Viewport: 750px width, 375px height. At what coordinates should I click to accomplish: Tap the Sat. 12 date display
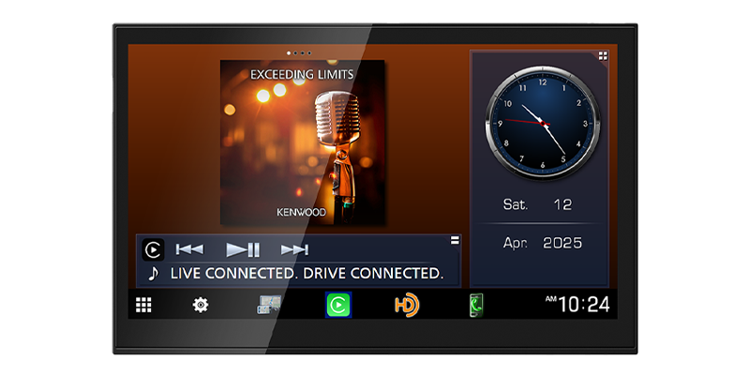(539, 204)
